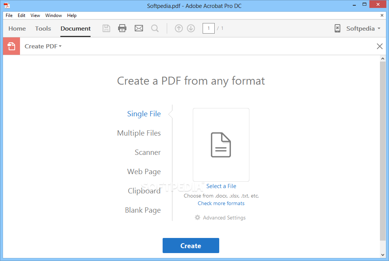This screenshot has width=389, height=261.
Task: Maximize the Acrobat window
Action: [x=364, y=4]
